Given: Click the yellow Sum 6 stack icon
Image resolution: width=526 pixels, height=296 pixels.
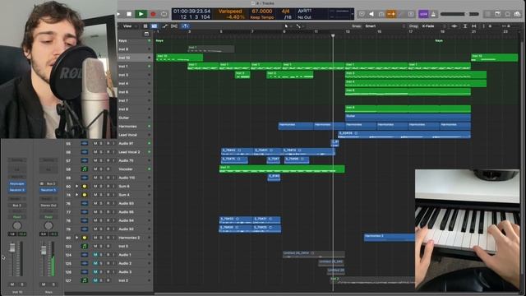Looking at the screenshot, I should click(85, 187).
